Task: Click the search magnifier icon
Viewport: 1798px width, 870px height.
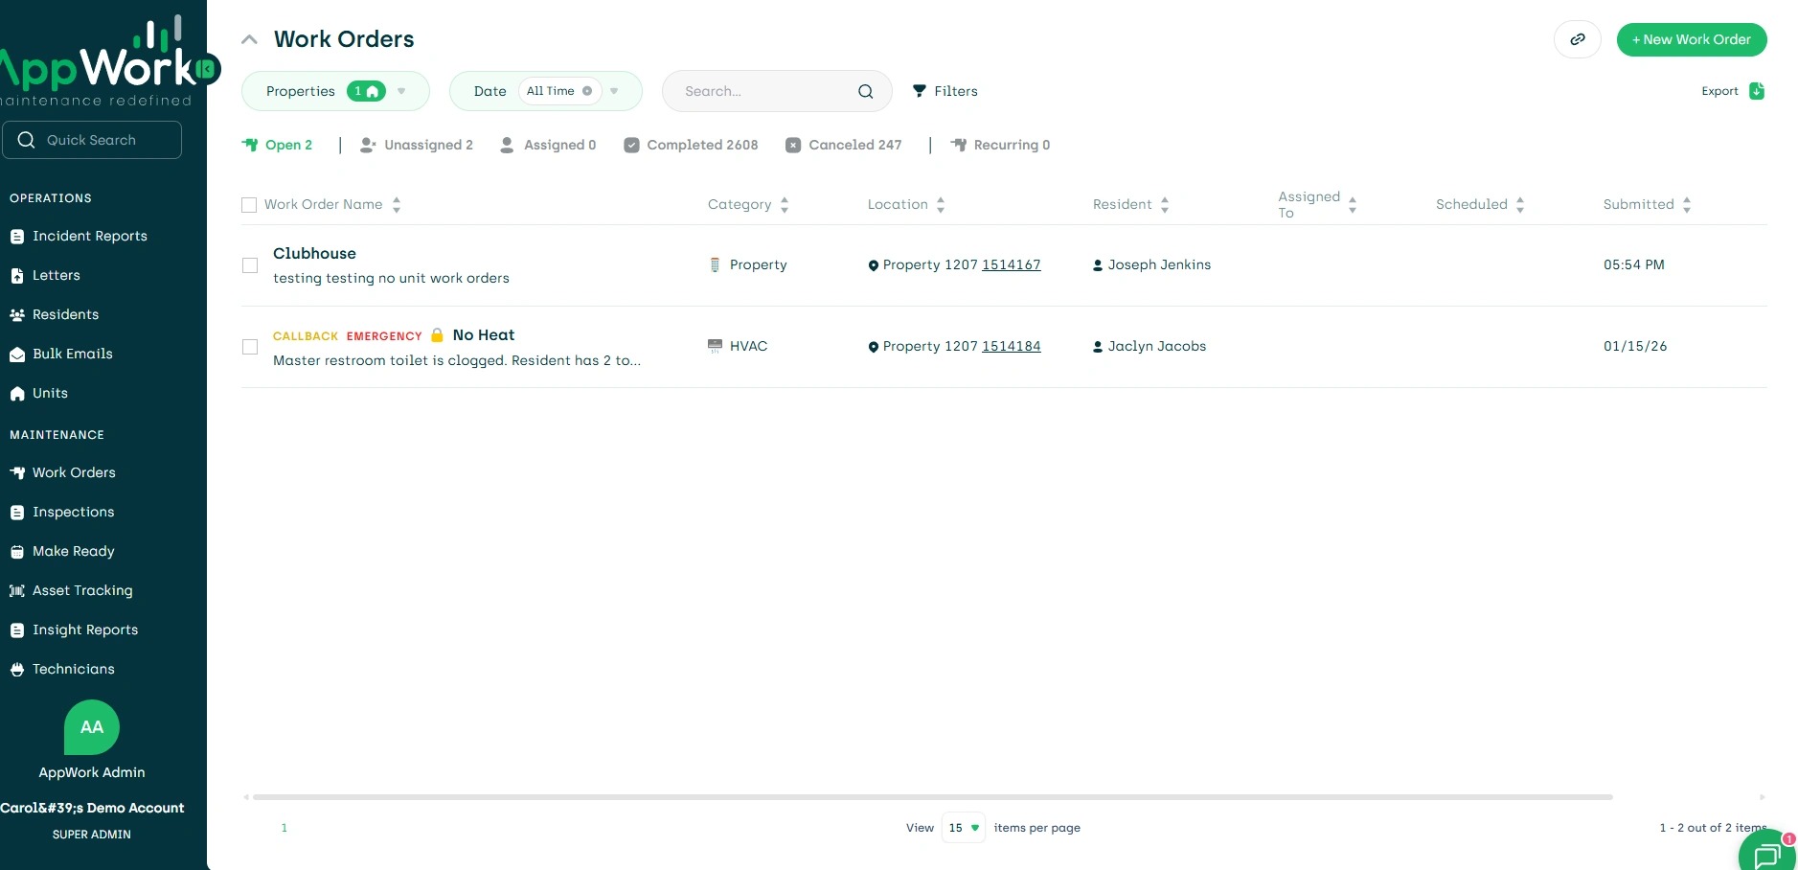Action: point(866,91)
